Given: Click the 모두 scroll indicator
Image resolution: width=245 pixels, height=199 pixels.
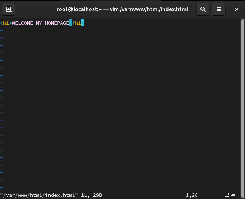Looking at the screenshot, I should (230, 195).
